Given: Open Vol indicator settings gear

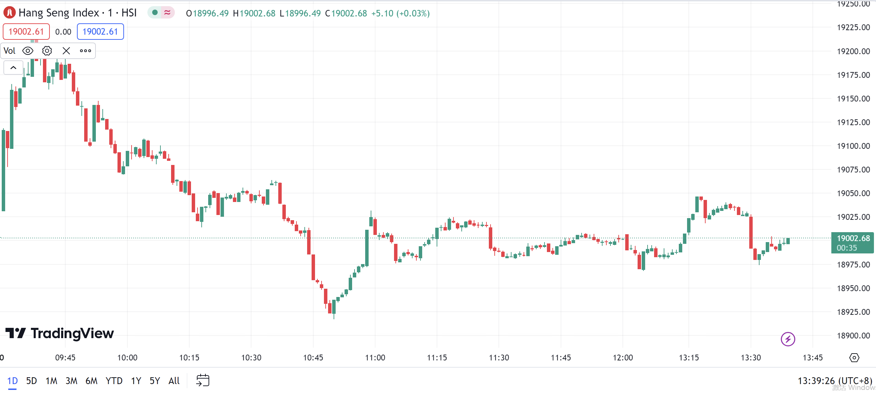Looking at the screenshot, I should [47, 51].
